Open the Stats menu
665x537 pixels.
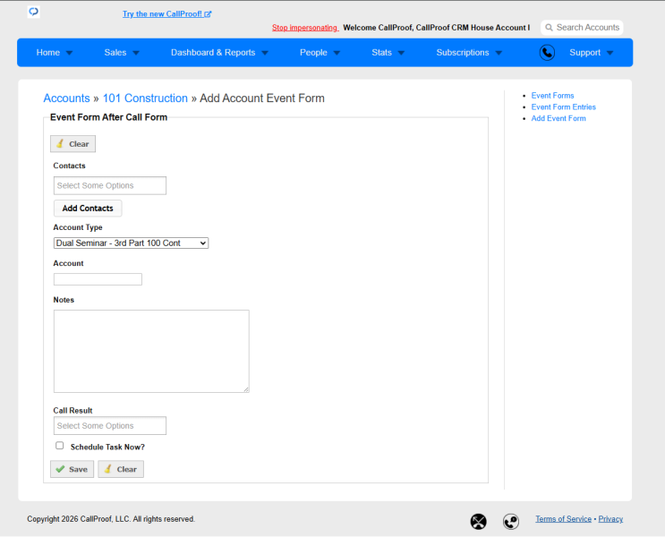pyautogui.click(x=381, y=53)
